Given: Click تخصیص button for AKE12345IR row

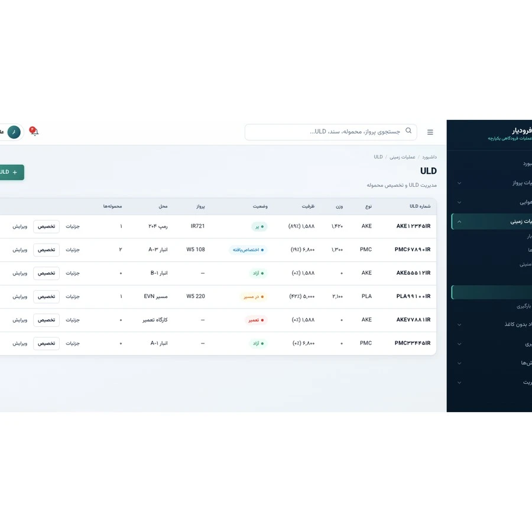Looking at the screenshot, I should (x=47, y=226).
